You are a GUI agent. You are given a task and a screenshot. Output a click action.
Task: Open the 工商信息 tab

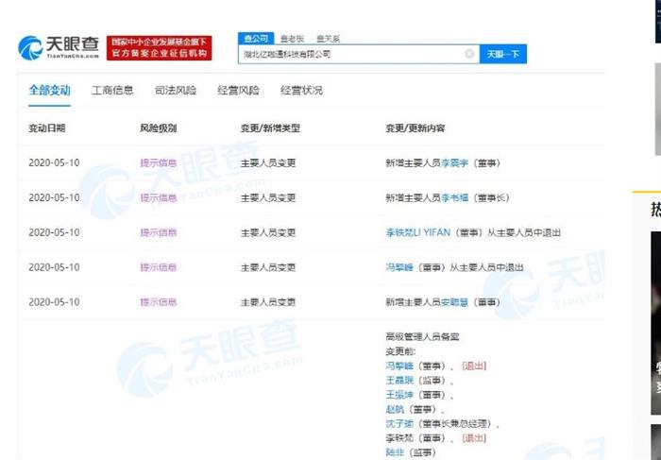tap(112, 91)
